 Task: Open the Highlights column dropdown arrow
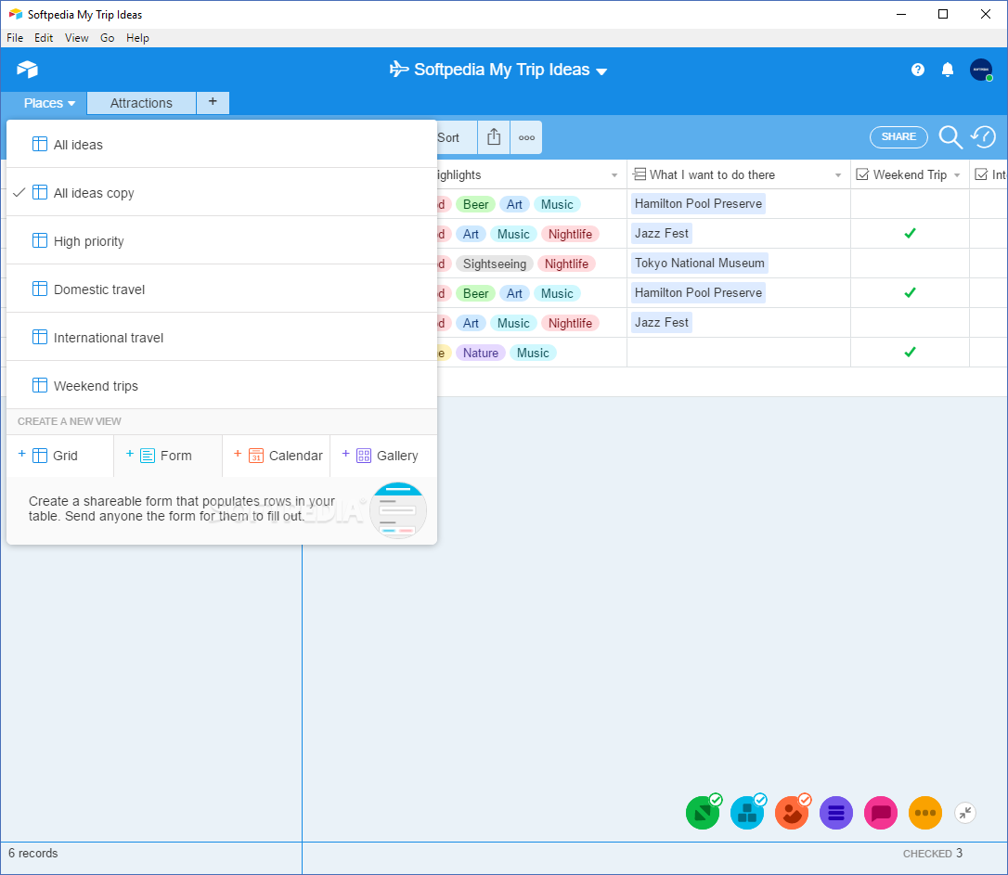click(x=614, y=175)
